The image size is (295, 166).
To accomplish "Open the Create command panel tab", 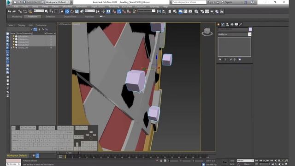I will 218,24.
